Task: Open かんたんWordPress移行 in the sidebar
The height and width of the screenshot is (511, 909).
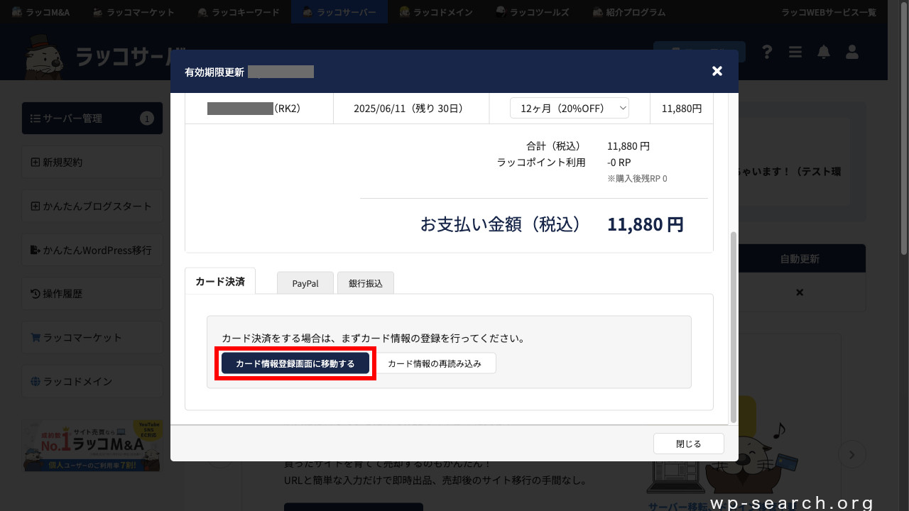Action: (92, 251)
